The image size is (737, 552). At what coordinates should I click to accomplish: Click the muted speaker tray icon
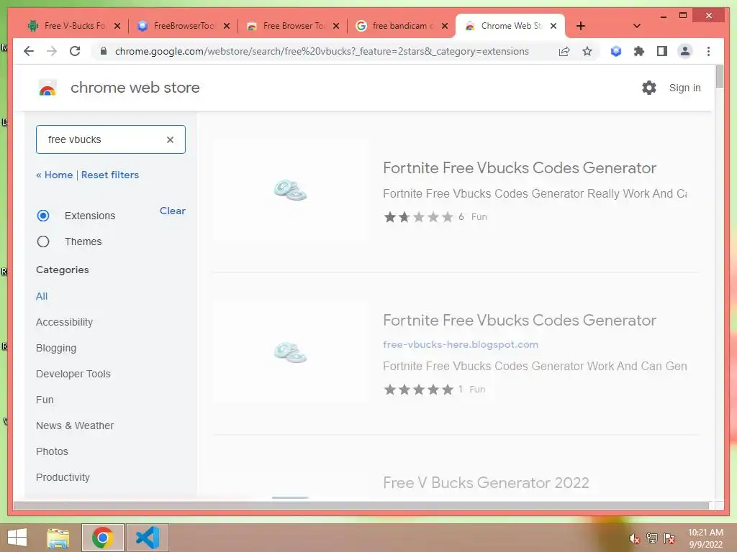pyautogui.click(x=635, y=538)
